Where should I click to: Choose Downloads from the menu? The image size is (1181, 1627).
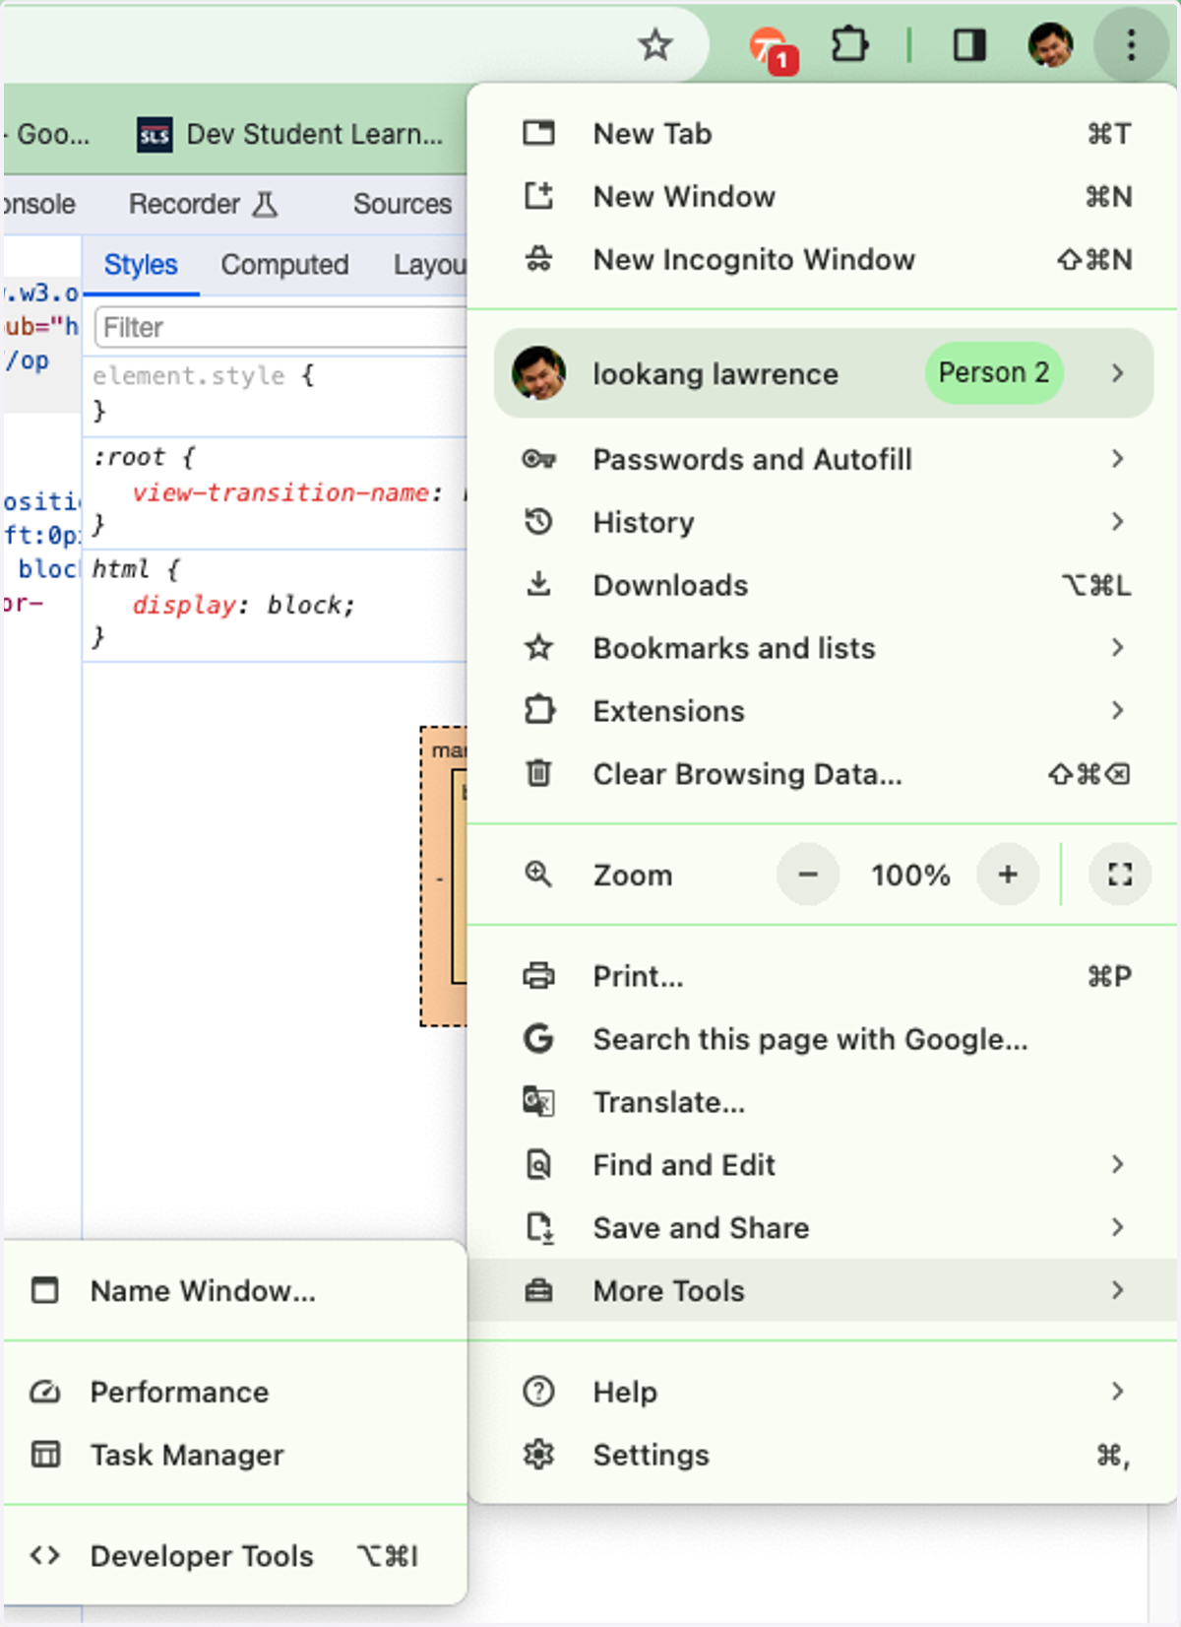click(823, 585)
